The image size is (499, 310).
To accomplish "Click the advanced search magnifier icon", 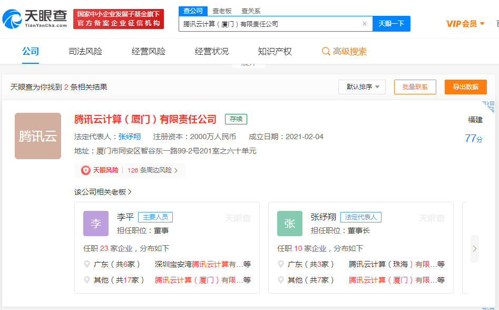I will pos(326,52).
